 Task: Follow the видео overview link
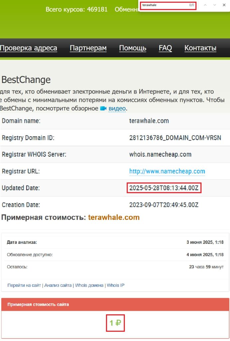tap(117, 109)
